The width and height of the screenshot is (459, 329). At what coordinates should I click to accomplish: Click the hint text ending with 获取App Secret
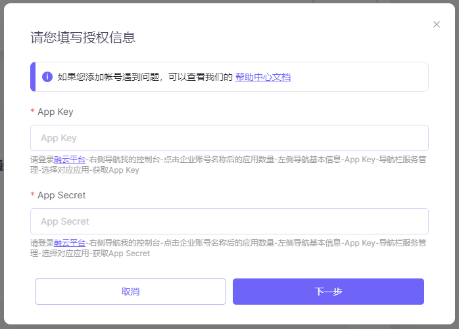click(228, 248)
